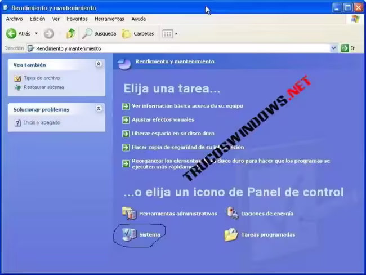
Task: Open the Ayuda menu
Action: point(139,19)
